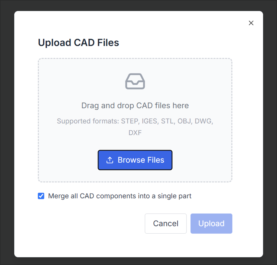Cancel the CAD file upload
Viewport: 277px width, 265px height.
(166, 224)
